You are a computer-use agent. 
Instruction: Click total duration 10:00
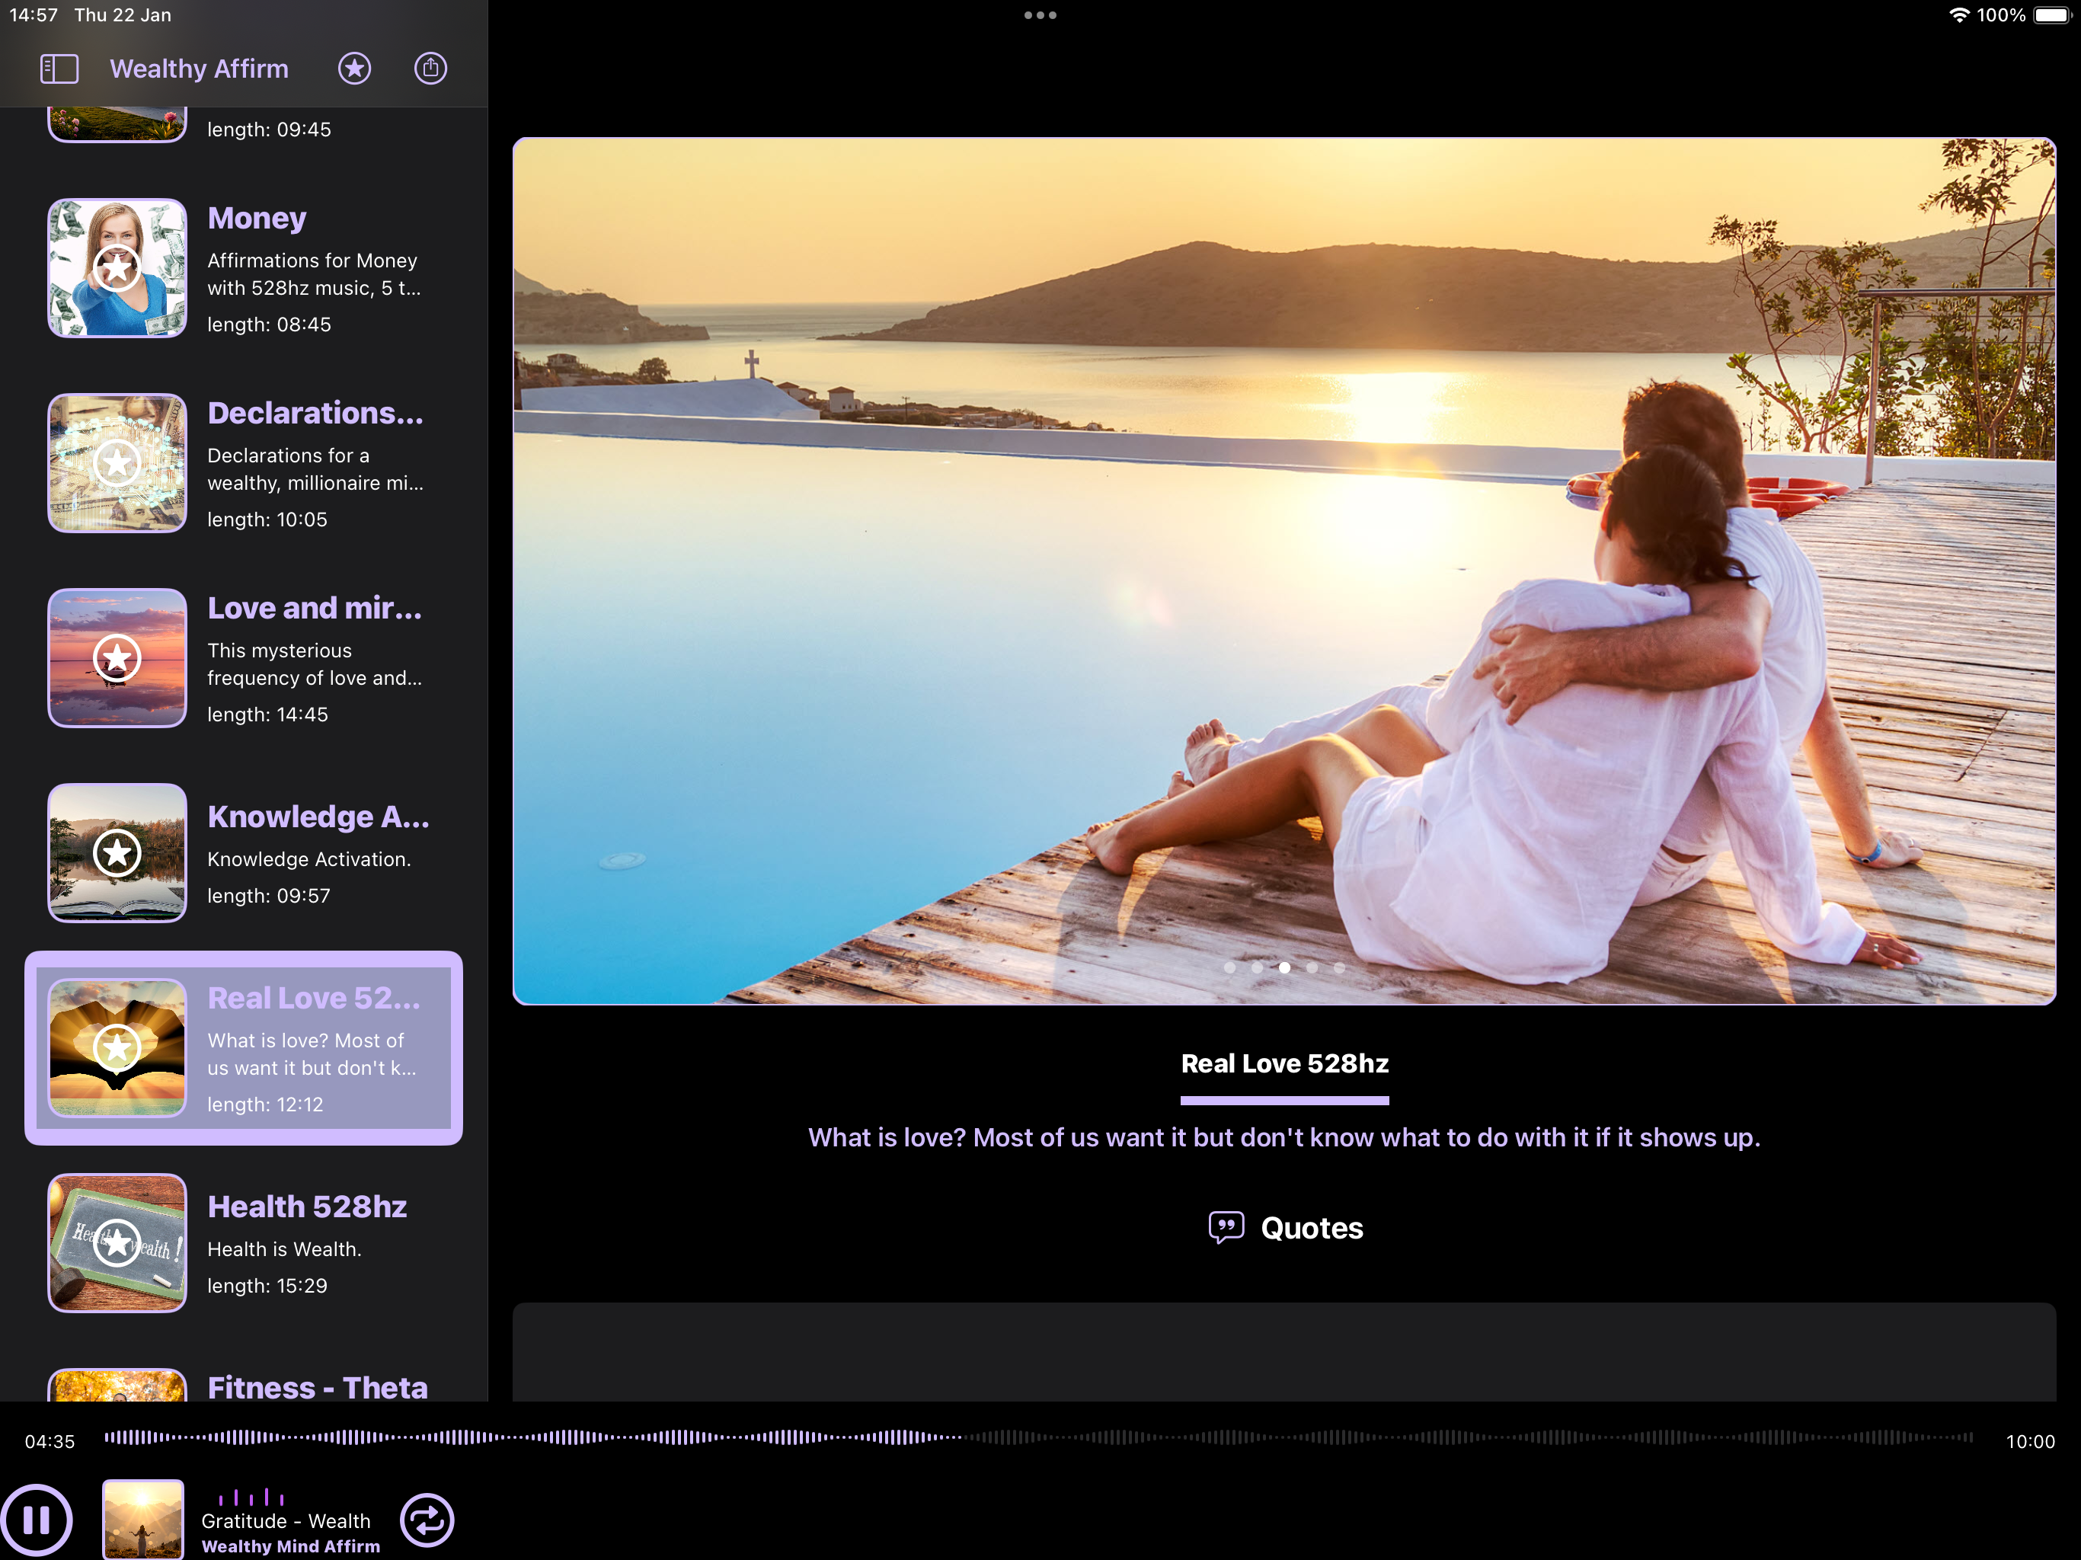(2030, 1441)
